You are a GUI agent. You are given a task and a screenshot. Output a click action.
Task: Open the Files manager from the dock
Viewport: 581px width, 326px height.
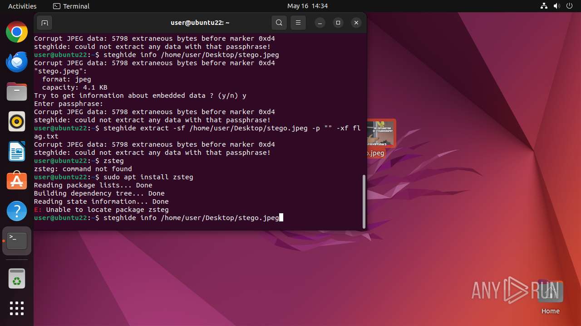(17, 92)
